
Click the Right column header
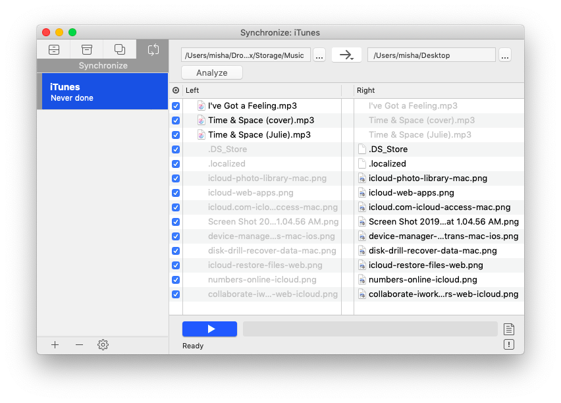pyautogui.click(x=365, y=90)
